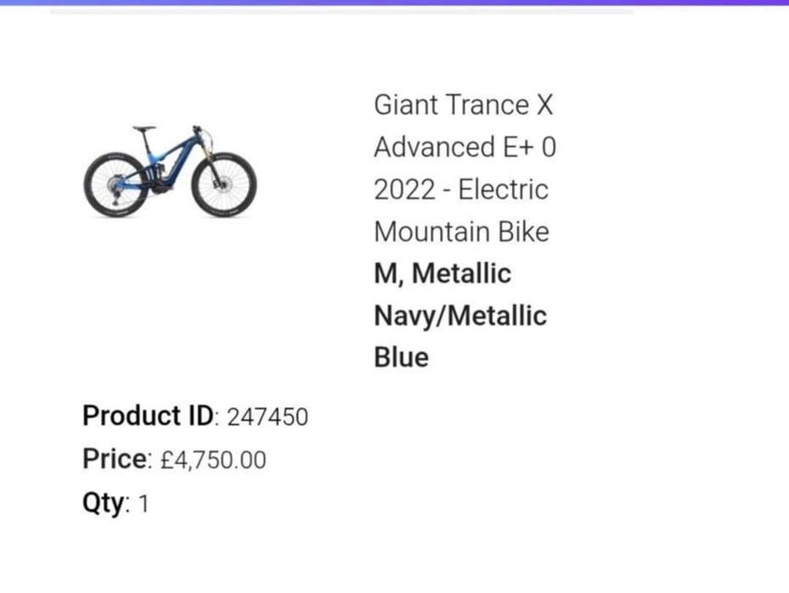
Task: Select the "M, Metallic" variant text
Action: click(442, 274)
